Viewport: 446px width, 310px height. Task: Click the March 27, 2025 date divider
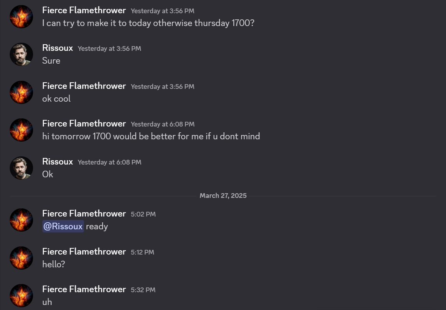(x=223, y=196)
